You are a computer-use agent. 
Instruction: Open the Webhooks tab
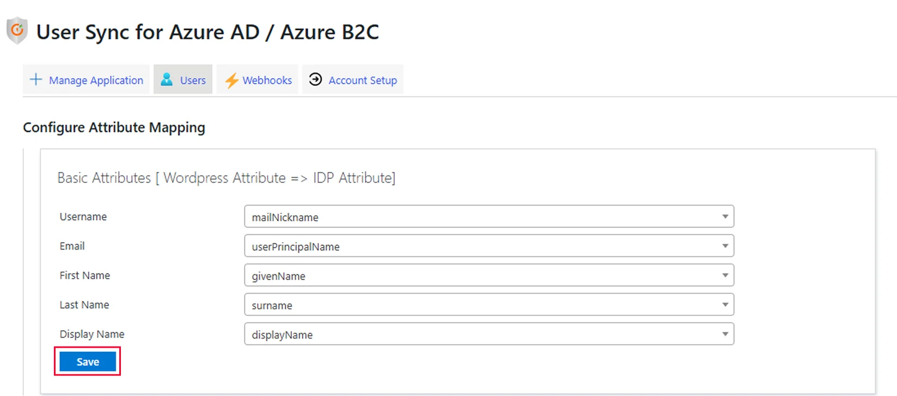(x=258, y=79)
